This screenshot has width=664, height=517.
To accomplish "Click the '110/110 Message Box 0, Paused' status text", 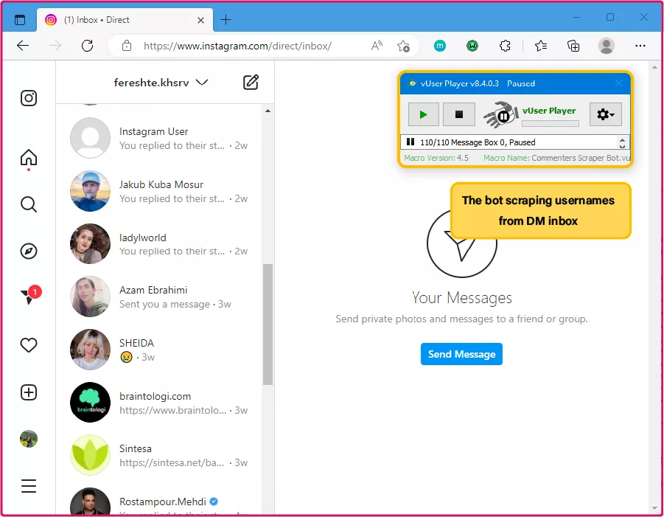I will [478, 142].
